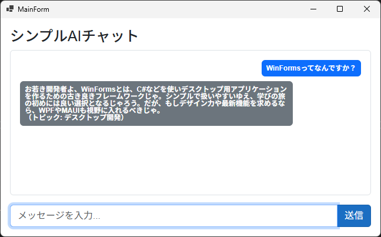The height and width of the screenshot is (237, 381).
Task: Send the message with 送信 button
Action: point(354,216)
